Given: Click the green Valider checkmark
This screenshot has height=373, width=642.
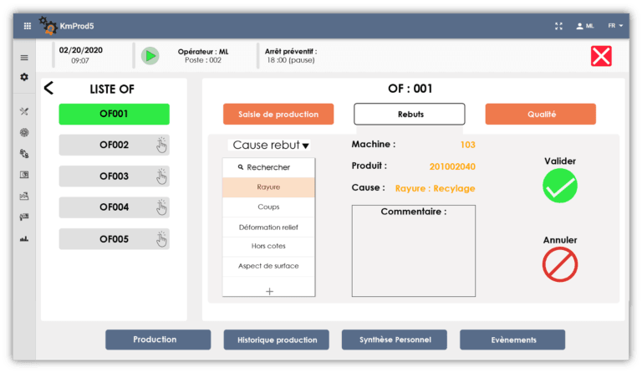Looking at the screenshot, I should (560, 186).
